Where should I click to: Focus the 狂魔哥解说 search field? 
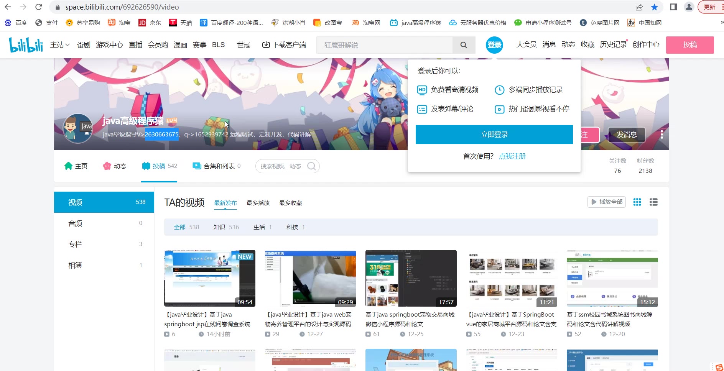click(385, 45)
